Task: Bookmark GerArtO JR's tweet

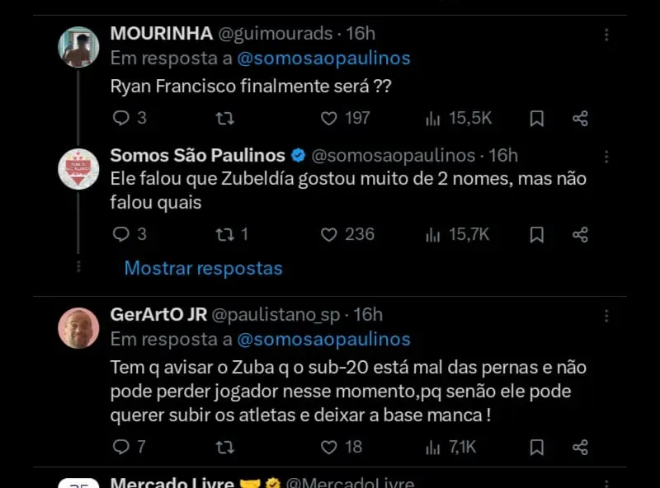Action: coord(536,447)
